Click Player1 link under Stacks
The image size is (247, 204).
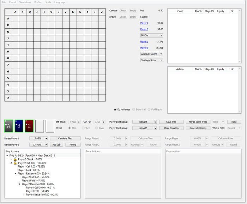(144, 23)
